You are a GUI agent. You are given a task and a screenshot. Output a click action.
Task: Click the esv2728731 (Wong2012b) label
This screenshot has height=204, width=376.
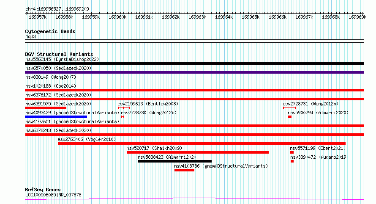pyautogui.click(x=311, y=104)
